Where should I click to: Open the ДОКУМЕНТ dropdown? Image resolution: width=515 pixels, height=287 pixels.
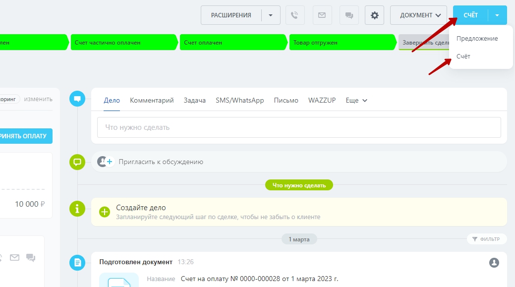420,15
